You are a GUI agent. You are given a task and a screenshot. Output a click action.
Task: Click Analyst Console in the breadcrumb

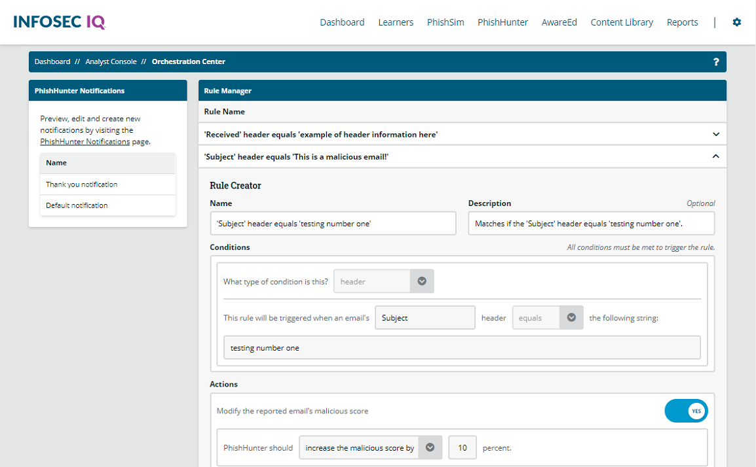point(111,62)
